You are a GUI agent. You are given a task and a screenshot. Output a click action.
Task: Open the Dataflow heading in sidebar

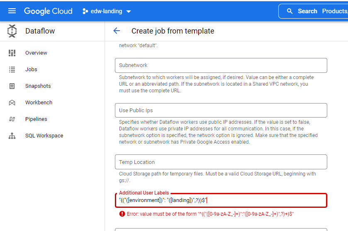pyautogui.click(x=40, y=31)
